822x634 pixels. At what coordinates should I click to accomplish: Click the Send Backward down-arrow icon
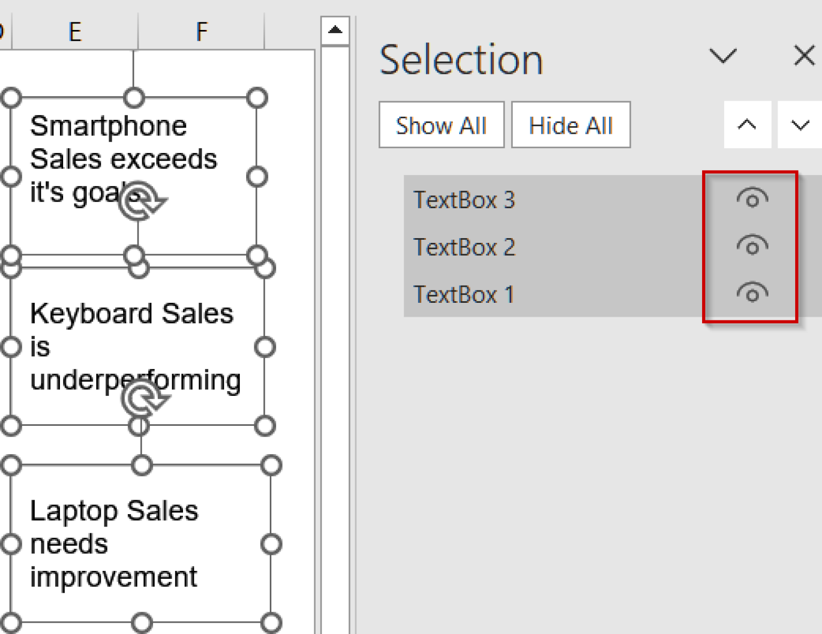tap(800, 125)
